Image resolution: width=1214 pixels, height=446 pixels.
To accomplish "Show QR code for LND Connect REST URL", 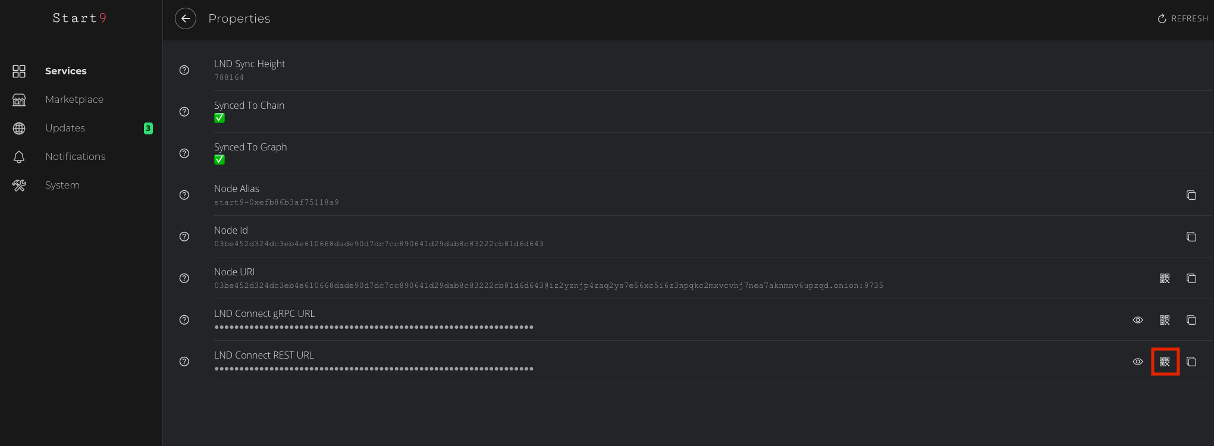I will coord(1165,362).
